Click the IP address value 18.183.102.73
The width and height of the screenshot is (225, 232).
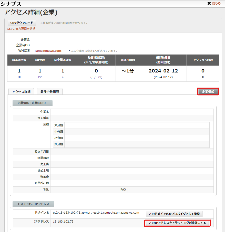tap(63, 222)
